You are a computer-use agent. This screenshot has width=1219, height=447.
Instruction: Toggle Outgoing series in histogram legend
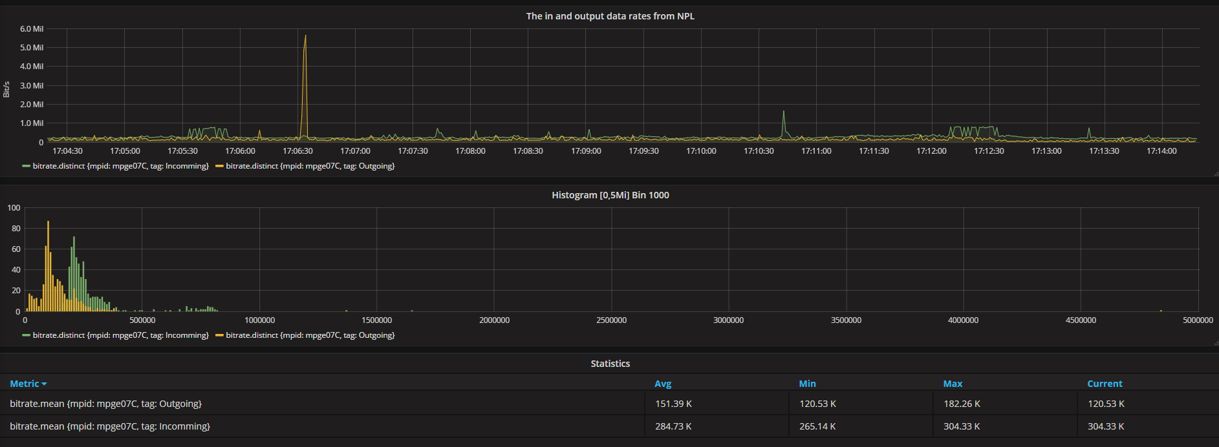[310, 335]
